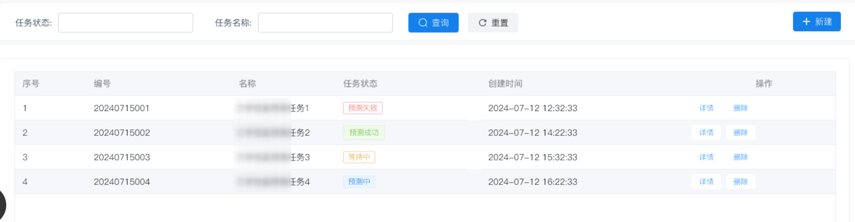Screen dimensions: 855x222
Task: Click the 预测中 status tag
Action: coord(359,182)
